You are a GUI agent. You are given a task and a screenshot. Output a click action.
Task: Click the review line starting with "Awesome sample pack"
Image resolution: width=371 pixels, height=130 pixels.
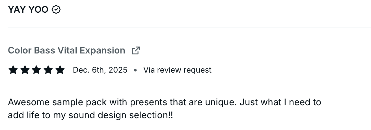click(164, 102)
